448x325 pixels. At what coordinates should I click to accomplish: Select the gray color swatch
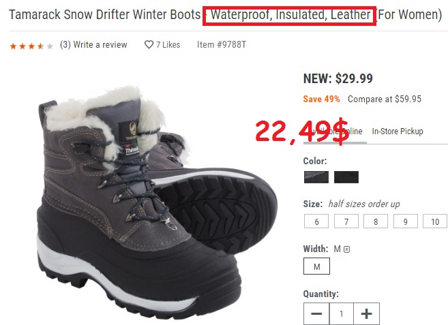pyautogui.click(x=316, y=177)
